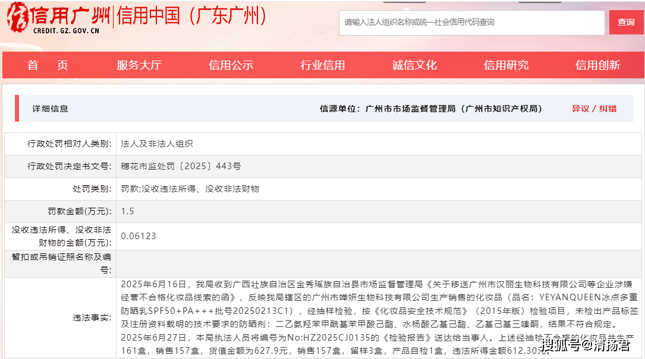Click the 罚款金额 value 1.5
645x359 pixels.
click(x=127, y=211)
